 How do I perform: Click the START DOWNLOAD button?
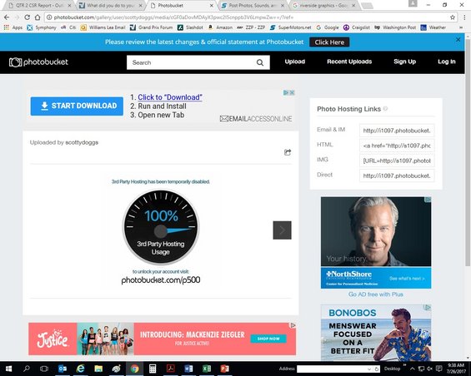pyautogui.click(x=77, y=106)
